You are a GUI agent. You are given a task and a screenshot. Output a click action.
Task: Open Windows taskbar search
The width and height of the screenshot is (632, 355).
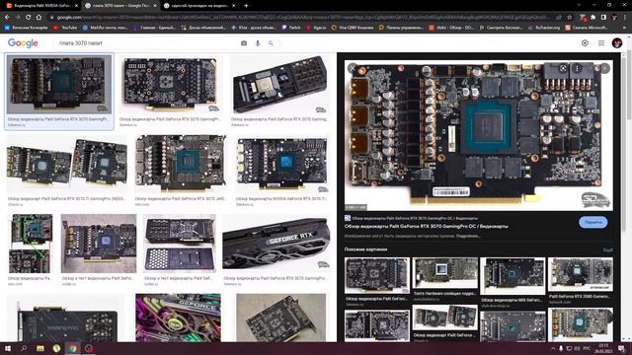pyautogui.click(x=24, y=348)
